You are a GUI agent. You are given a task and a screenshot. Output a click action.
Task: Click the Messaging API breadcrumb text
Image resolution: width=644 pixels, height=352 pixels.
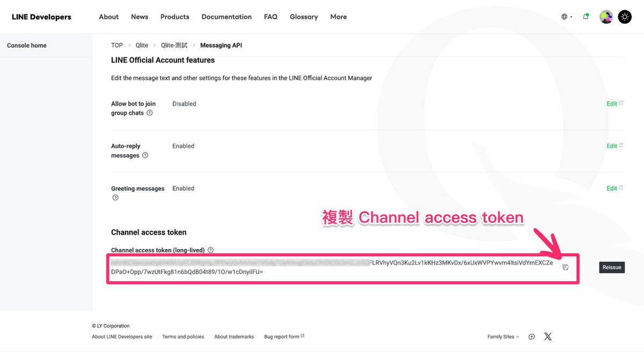(221, 46)
